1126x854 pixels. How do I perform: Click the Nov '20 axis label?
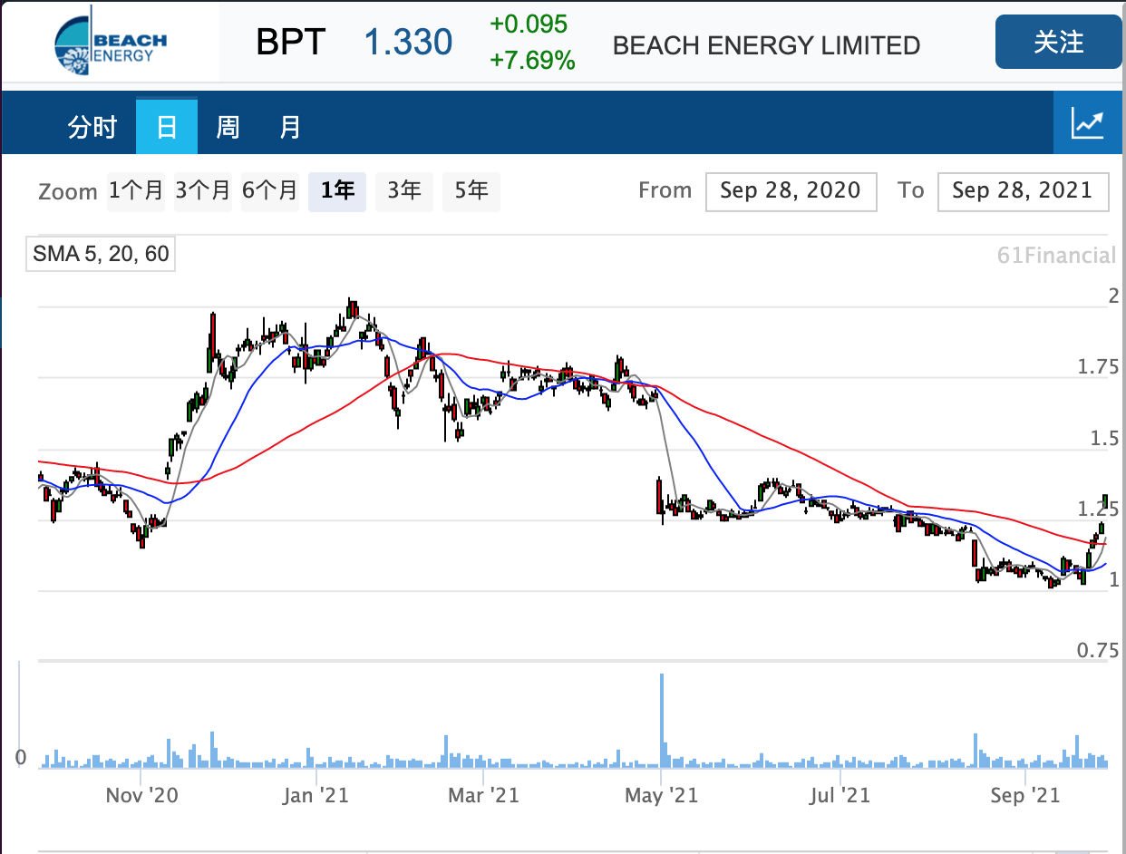tap(142, 795)
